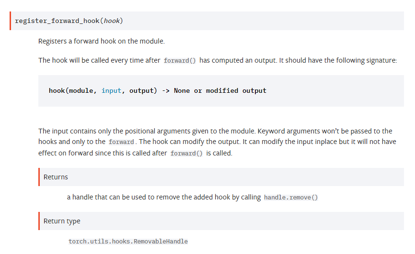The image size is (415, 254).
Task: Click the blue input keyword in code
Action: pyautogui.click(x=111, y=91)
